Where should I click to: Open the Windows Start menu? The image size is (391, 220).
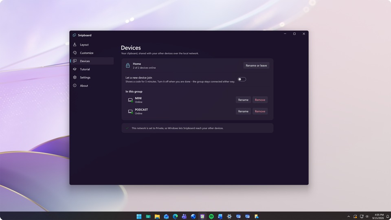click(x=139, y=216)
